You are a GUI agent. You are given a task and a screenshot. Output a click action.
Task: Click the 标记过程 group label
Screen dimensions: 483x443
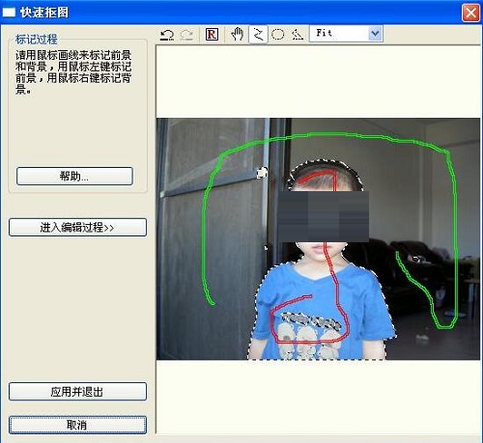tap(37, 40)
